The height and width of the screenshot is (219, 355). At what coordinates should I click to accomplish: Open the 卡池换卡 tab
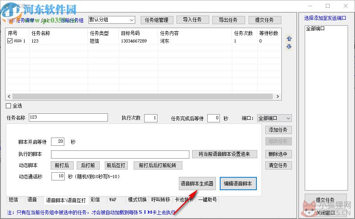[x=184, y=200]
